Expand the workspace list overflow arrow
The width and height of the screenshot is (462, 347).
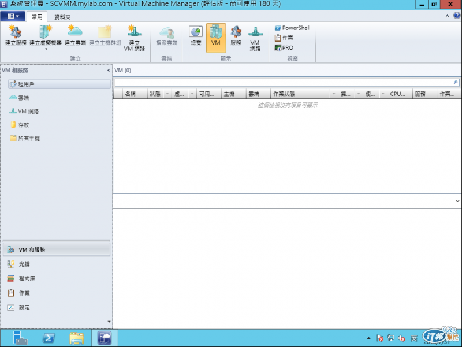point(109,322)
